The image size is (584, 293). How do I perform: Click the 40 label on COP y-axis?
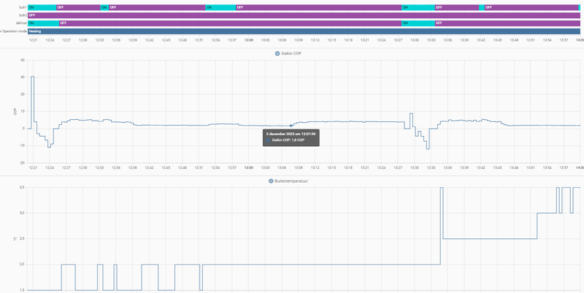pos(23,60)
